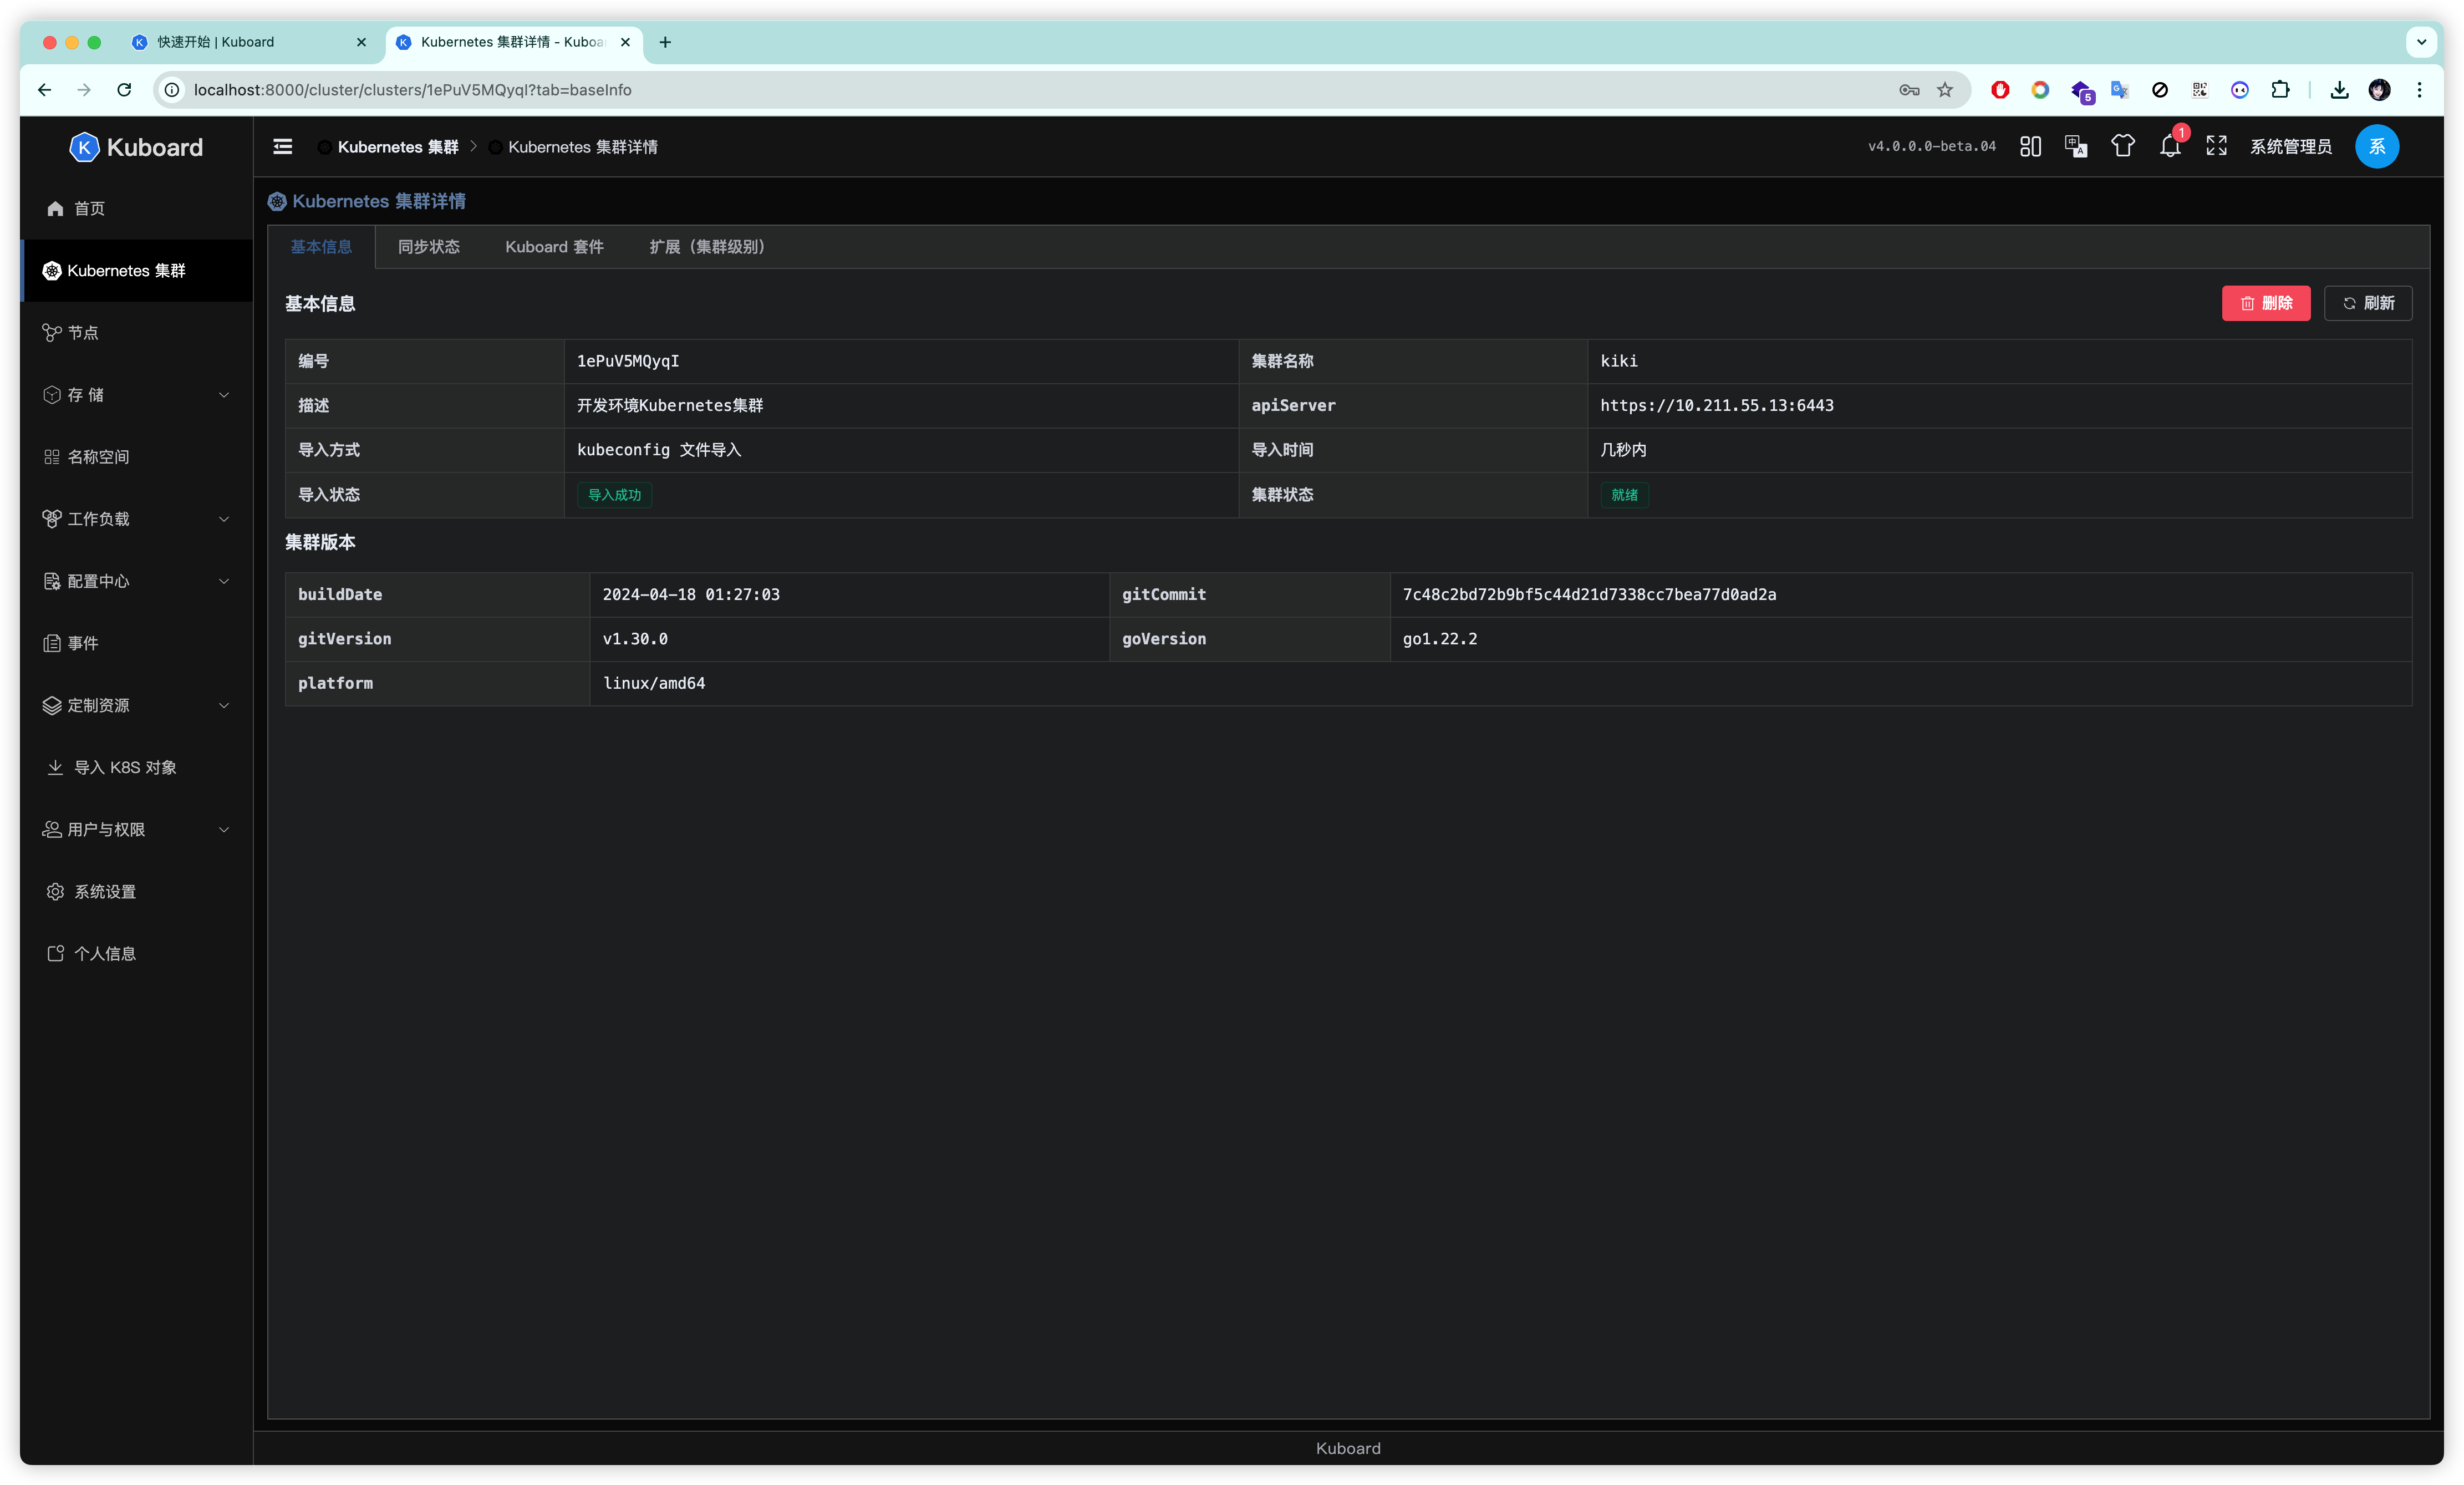
Task: Expand the 用户与权限 sidebar menu
Action: 136,830
